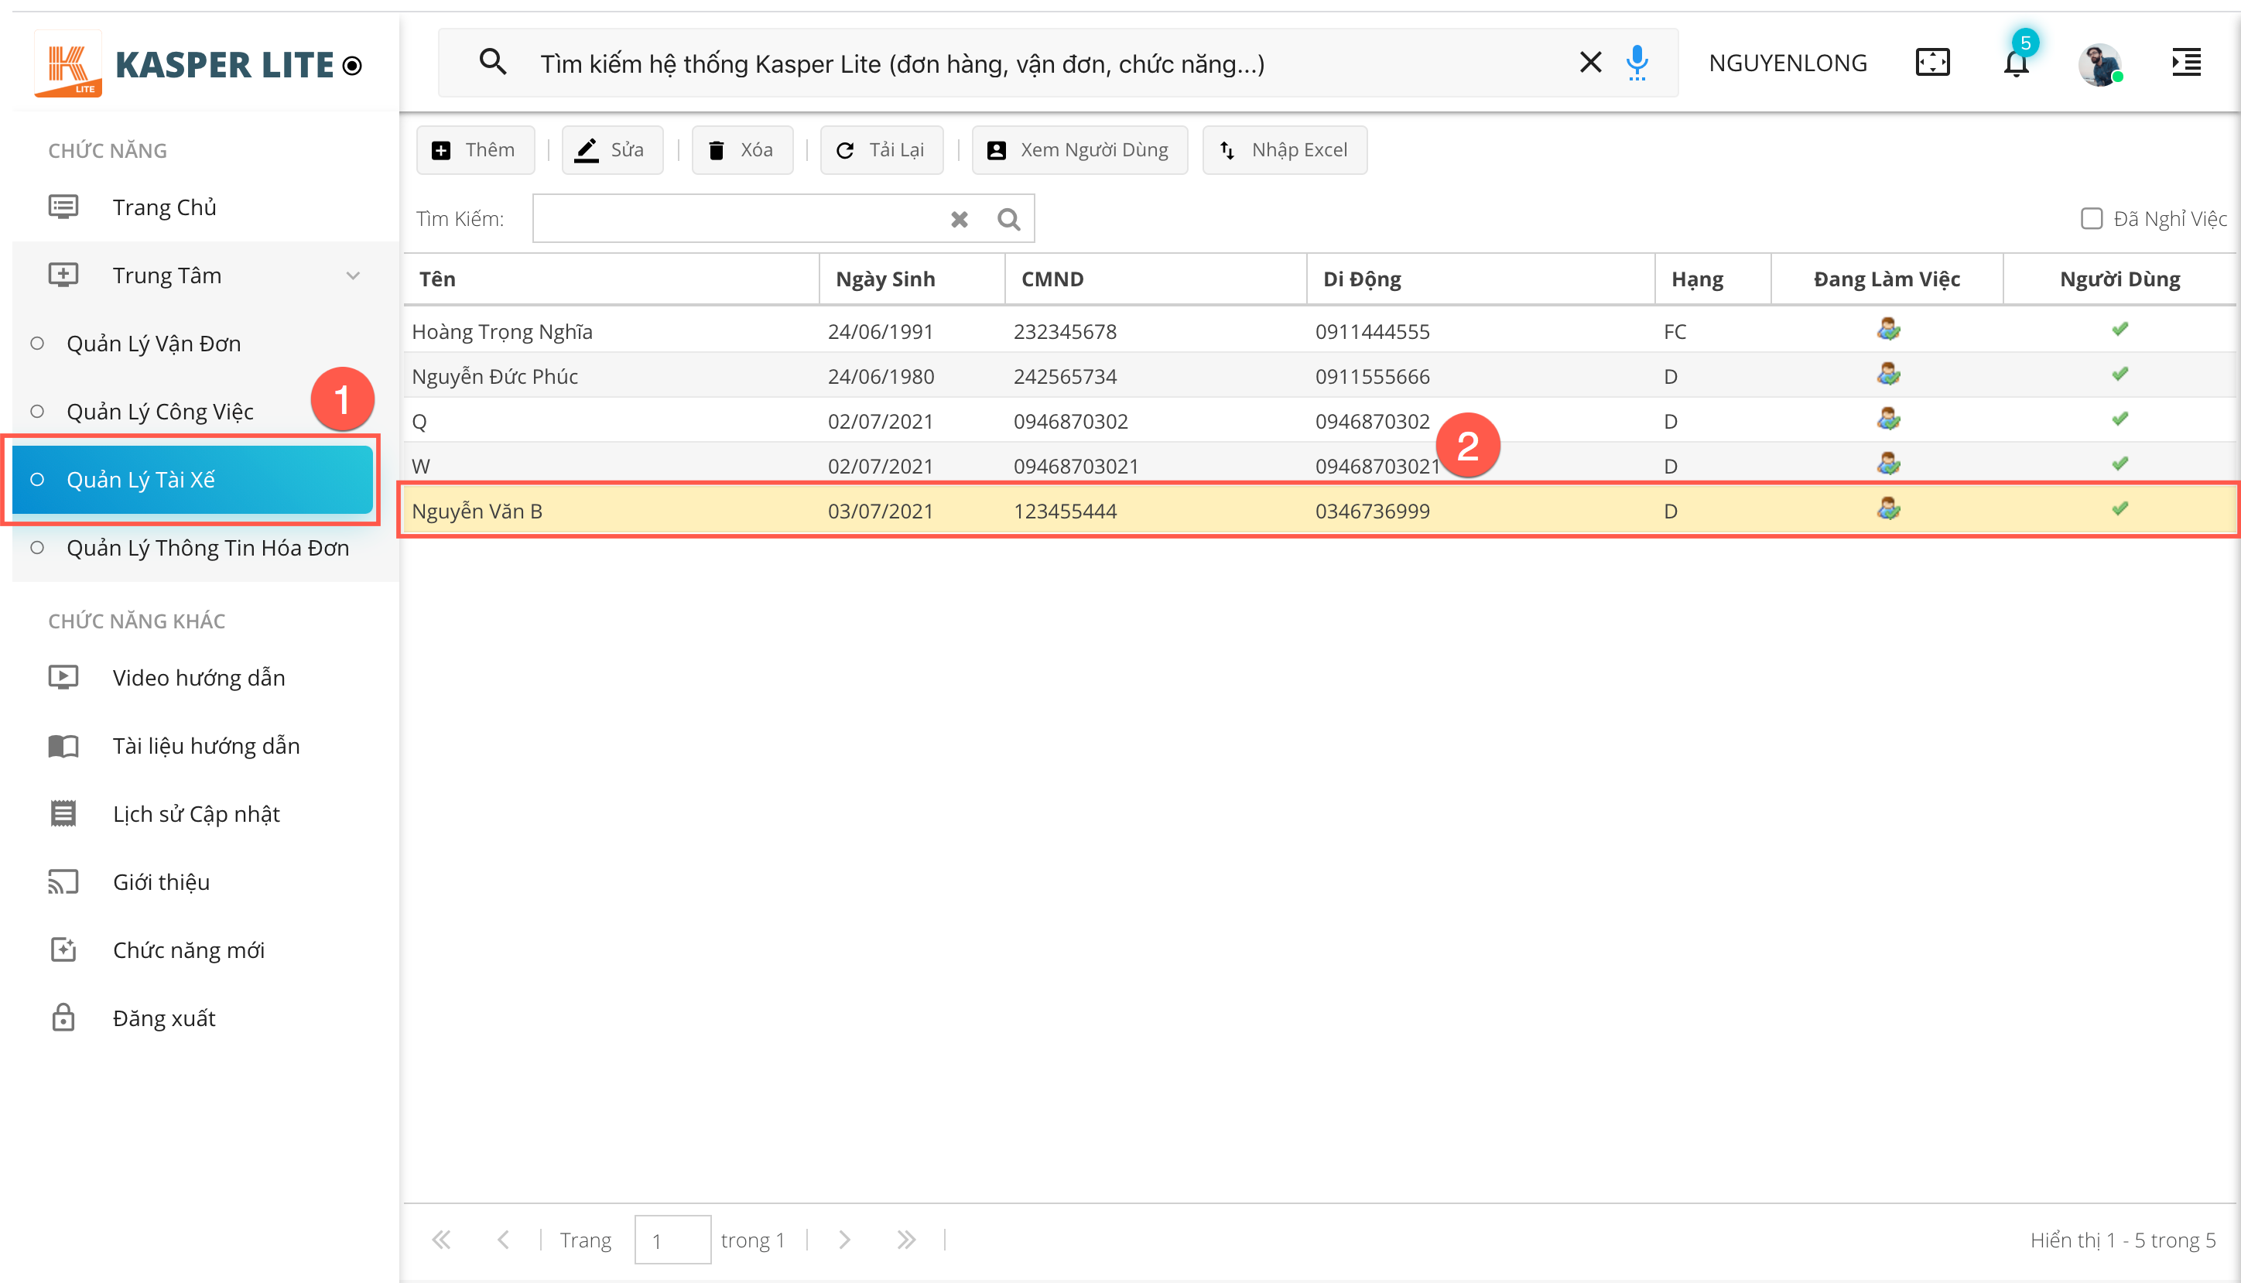Click the microphone voice search icon

pyautogui.click(x=1637, y=63)
